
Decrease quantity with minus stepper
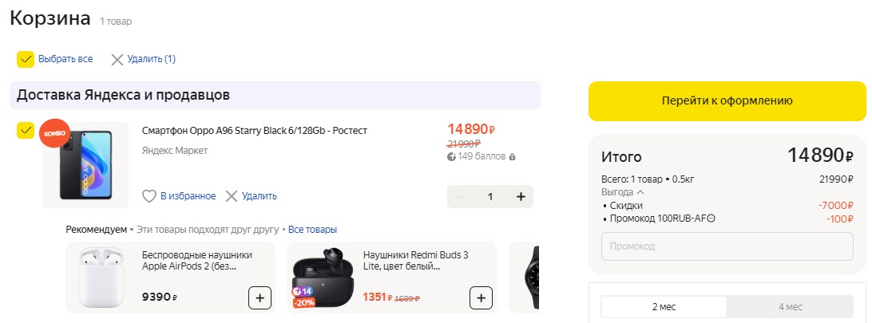coord(459,197)
